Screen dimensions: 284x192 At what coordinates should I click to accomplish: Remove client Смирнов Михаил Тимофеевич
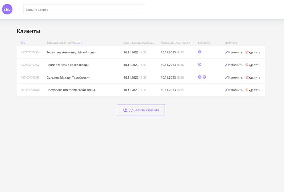coord(253,77)
